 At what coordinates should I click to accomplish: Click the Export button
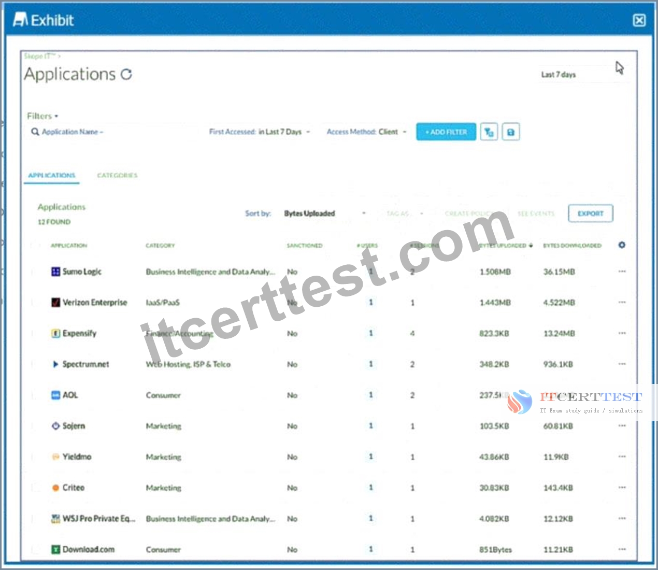coord(591,213)
